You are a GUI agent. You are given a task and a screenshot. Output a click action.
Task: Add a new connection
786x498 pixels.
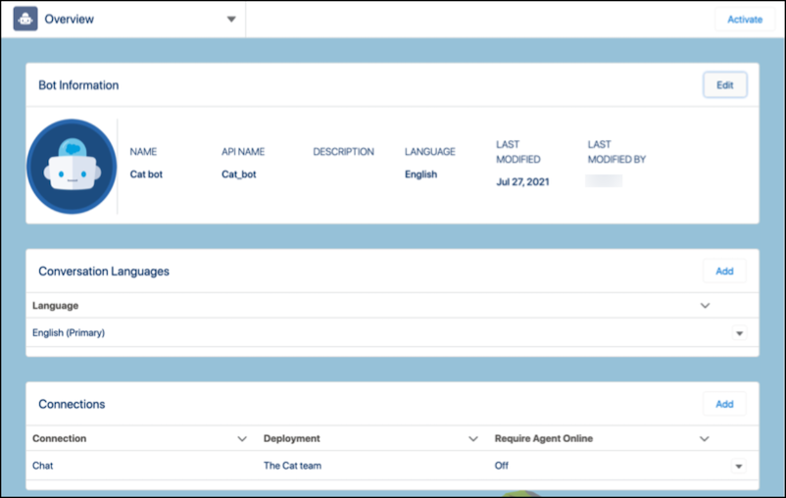[x=724, y=404]
